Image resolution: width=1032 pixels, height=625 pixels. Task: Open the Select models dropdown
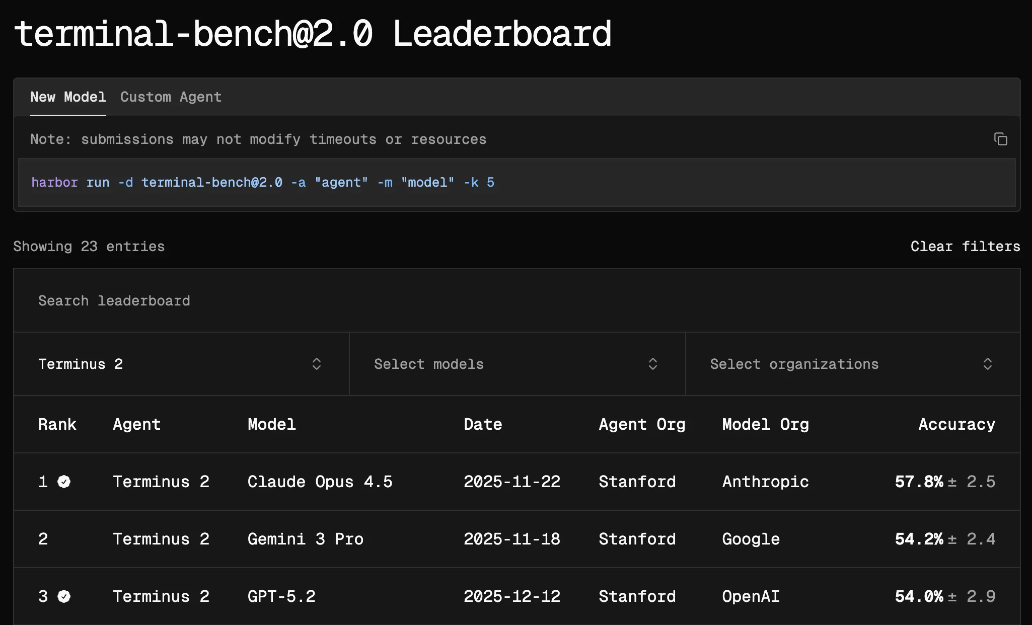coord(517,364)
